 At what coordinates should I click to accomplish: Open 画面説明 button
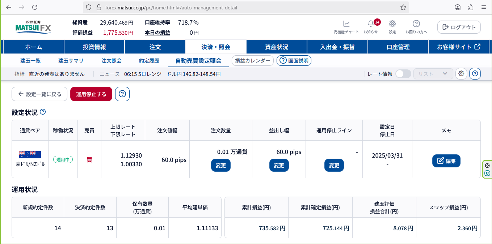[x=294, y=61]
